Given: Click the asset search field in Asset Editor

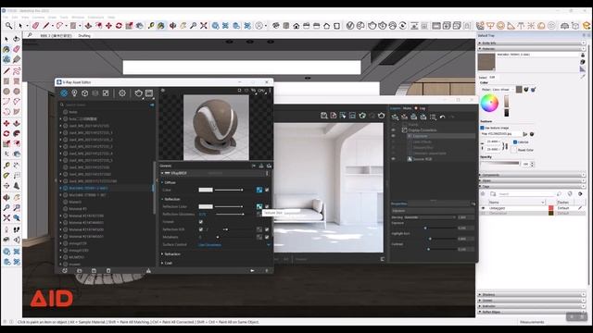Looking at the screenshot, I should click(x=107, y=105).
